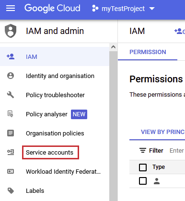The width and height of the screenshot is (185, 201).
Task: Go to the Google Cloud home logo
Action: 52,8
